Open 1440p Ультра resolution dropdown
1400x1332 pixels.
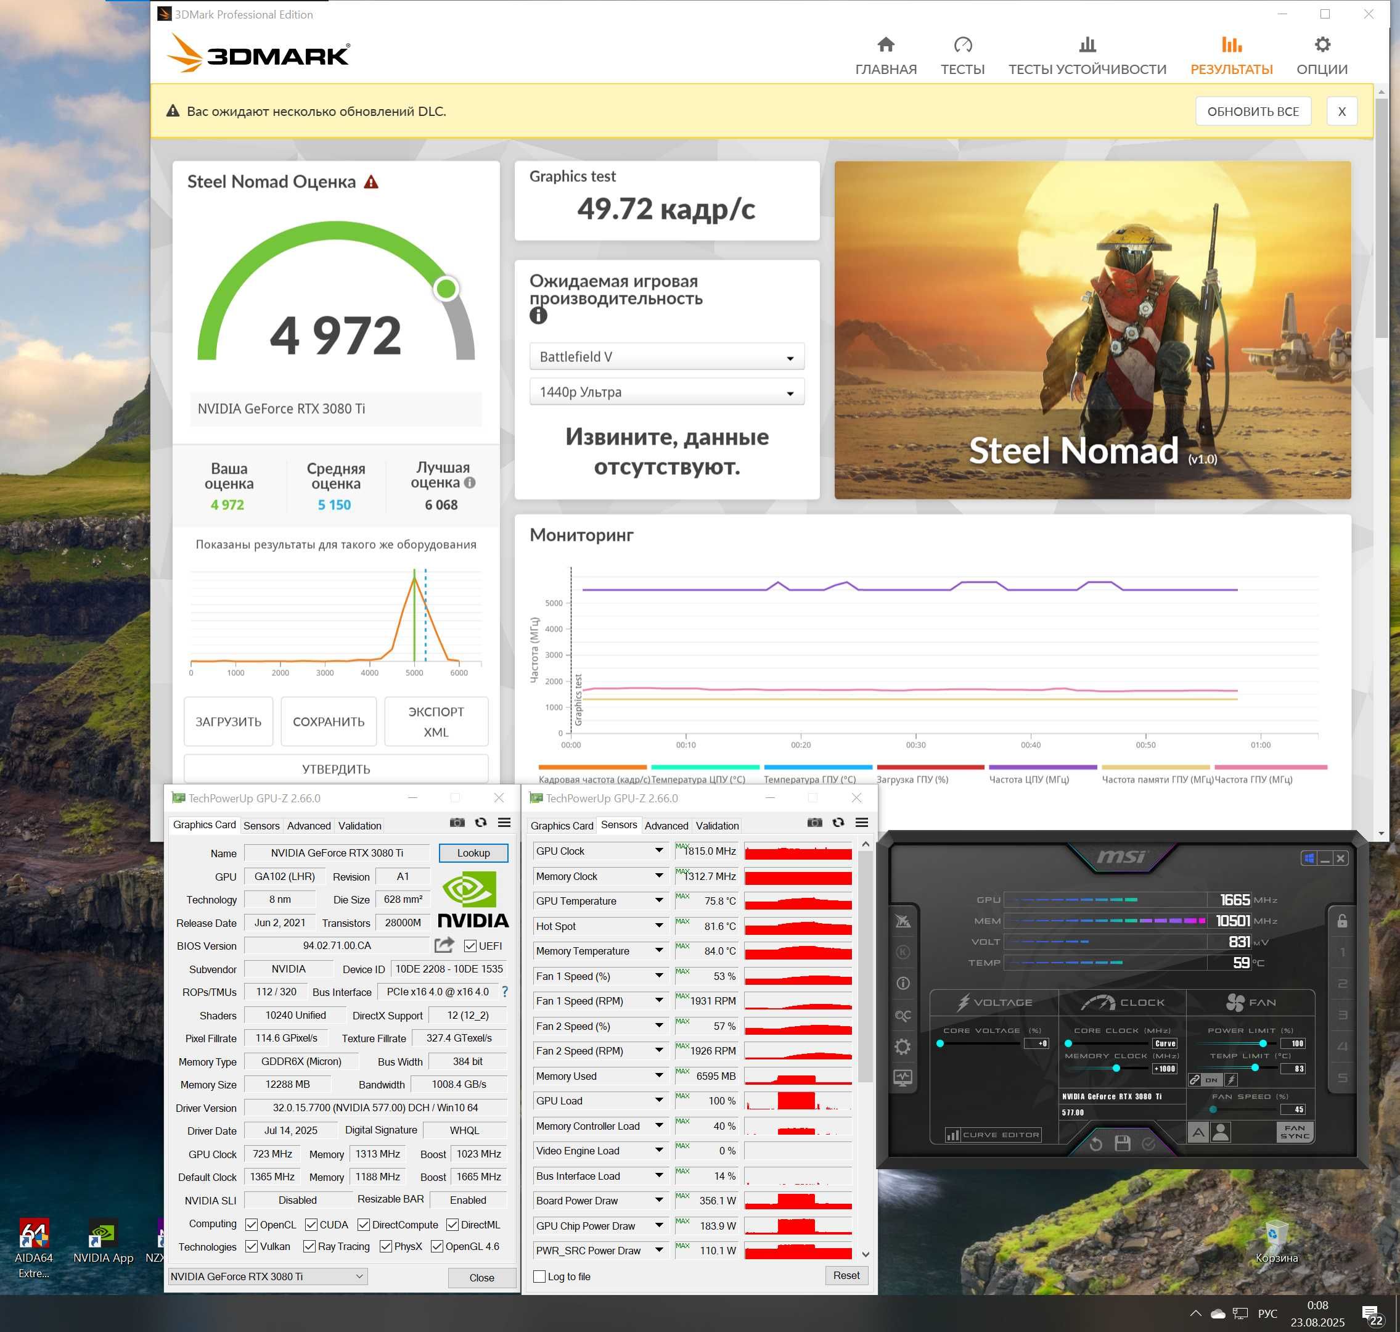(666, 392)
